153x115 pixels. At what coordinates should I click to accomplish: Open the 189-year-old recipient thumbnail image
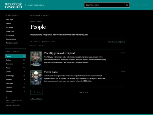point(36,58)
